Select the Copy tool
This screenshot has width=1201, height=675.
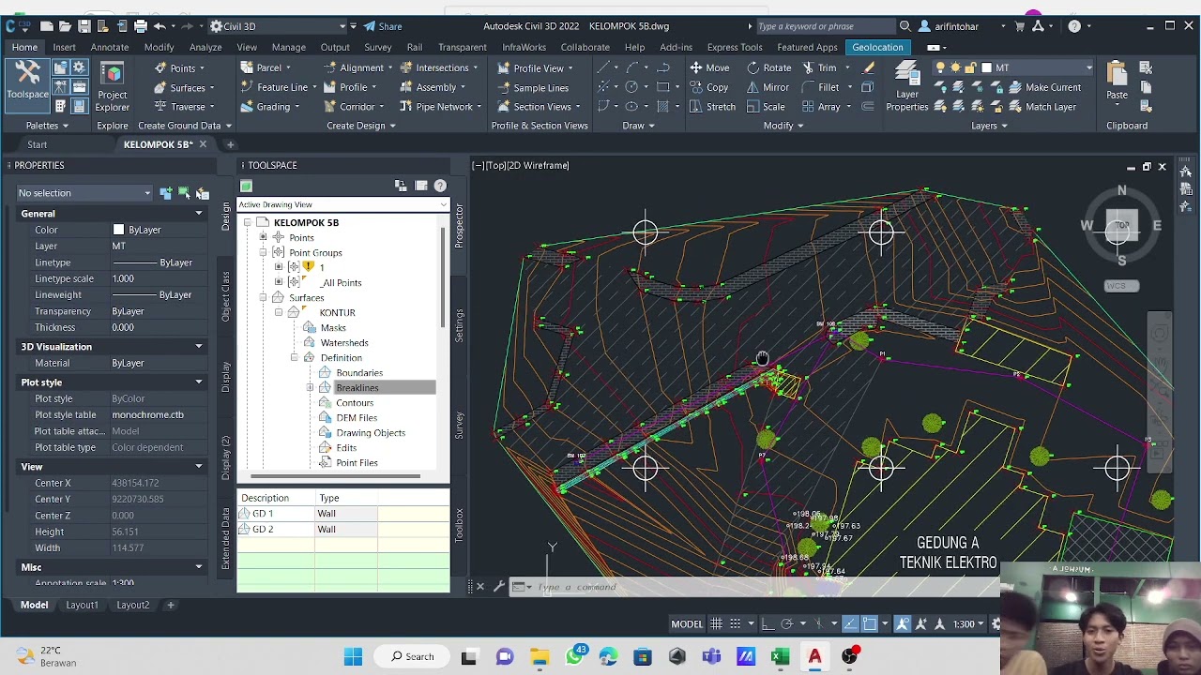(x=709, y=87)
